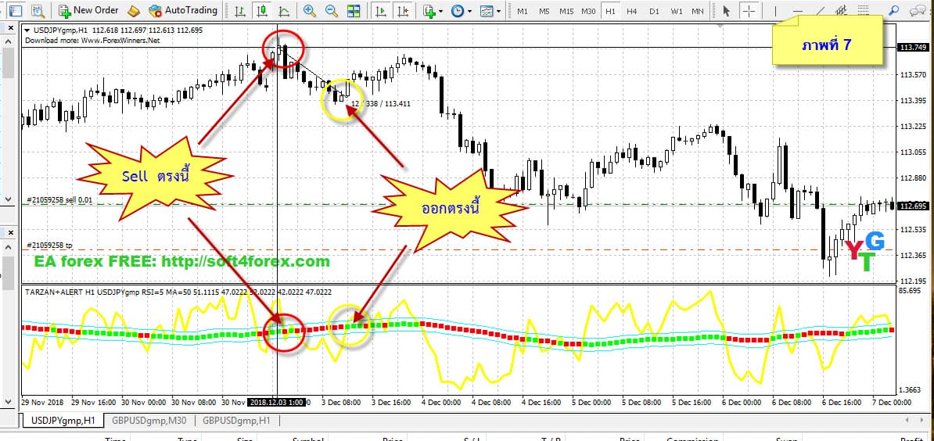Viewport: 934px width, 441px height.
Task: Select the H4 timeframe
Action: [632, 11]
